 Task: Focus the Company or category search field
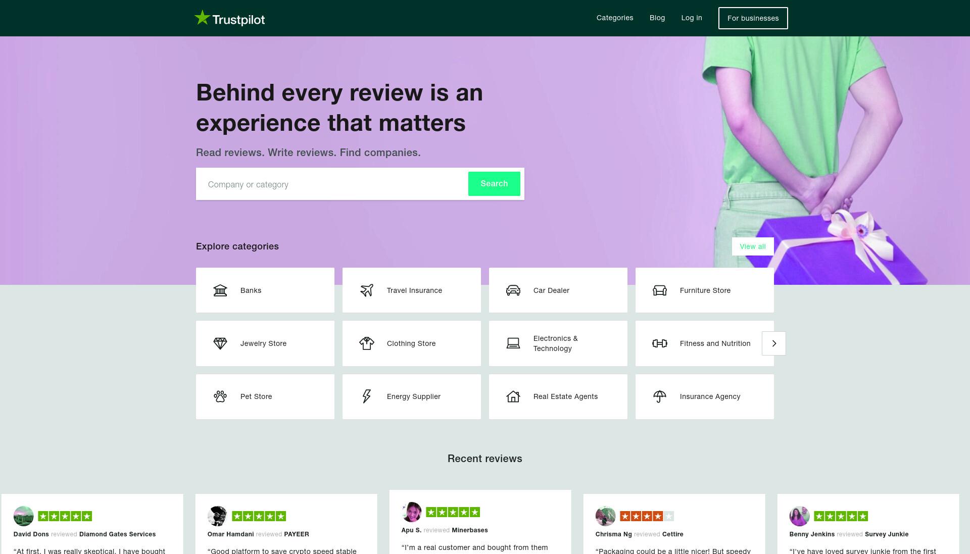click(x=332, y=184)
